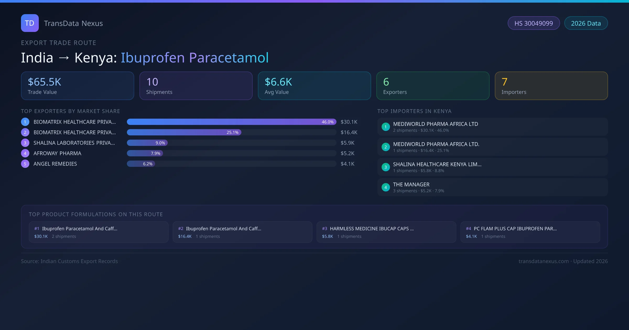Click the TD logo icon
The image size is (629, 330).
click(x=30, y=23)
